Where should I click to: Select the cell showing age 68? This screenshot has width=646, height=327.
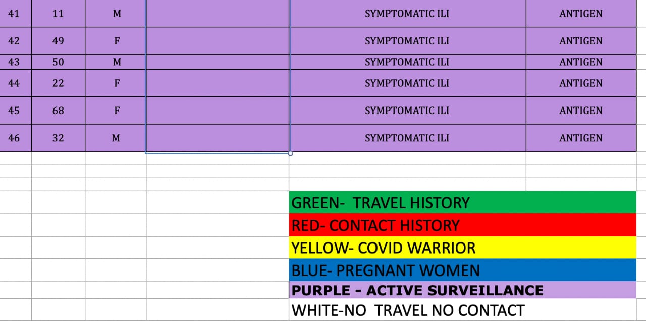[58, 111]
